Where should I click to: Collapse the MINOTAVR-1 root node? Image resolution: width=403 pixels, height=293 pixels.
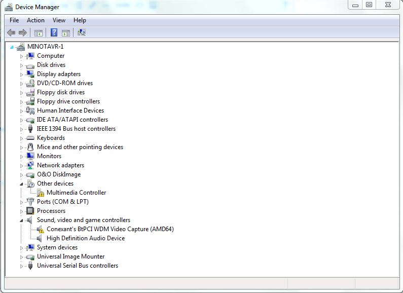12,47
